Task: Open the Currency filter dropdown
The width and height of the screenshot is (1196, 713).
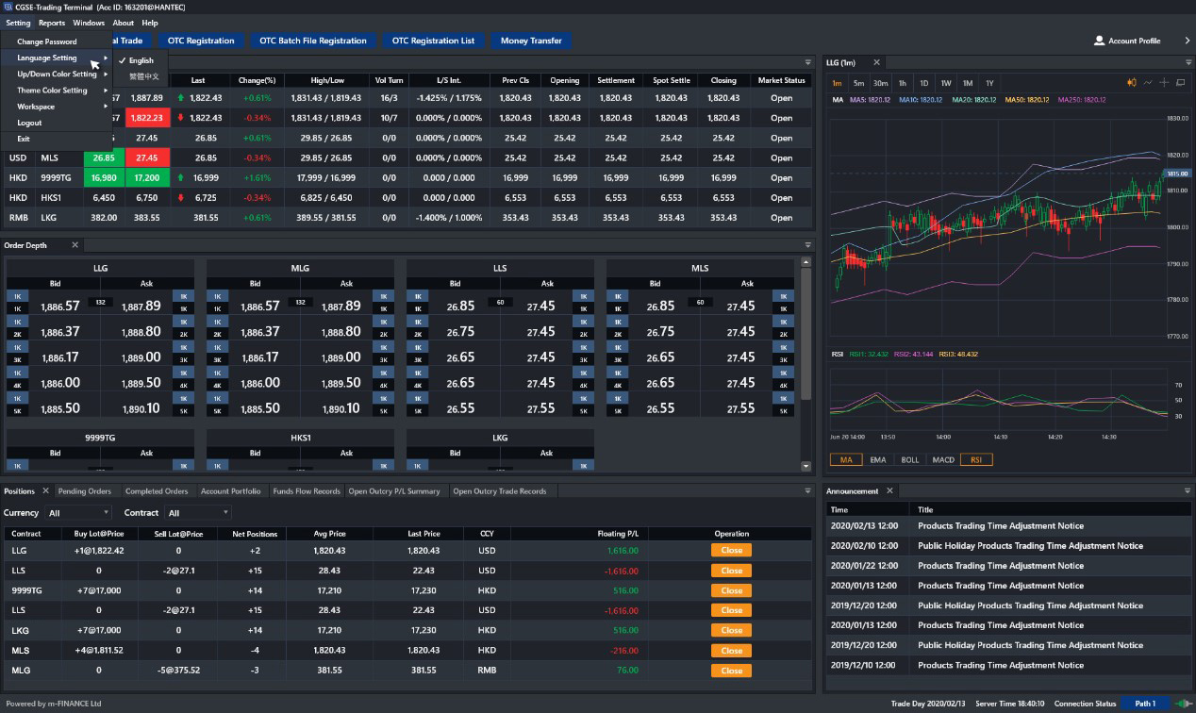Action: pos(77,513)
